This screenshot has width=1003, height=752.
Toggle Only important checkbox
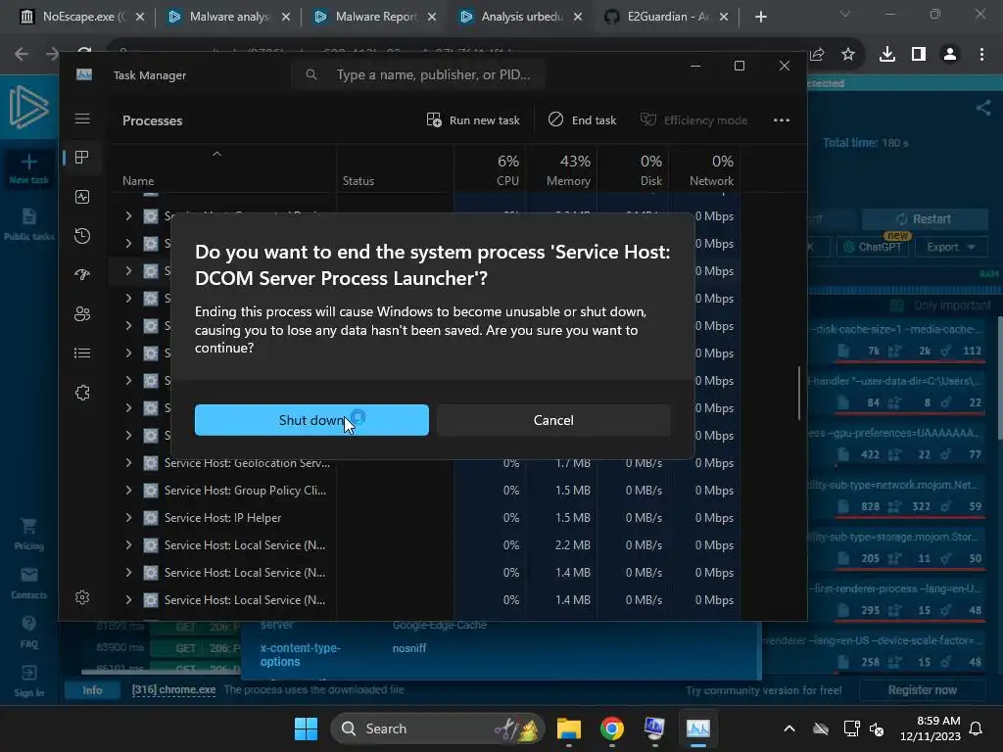[x=897, y=305]
